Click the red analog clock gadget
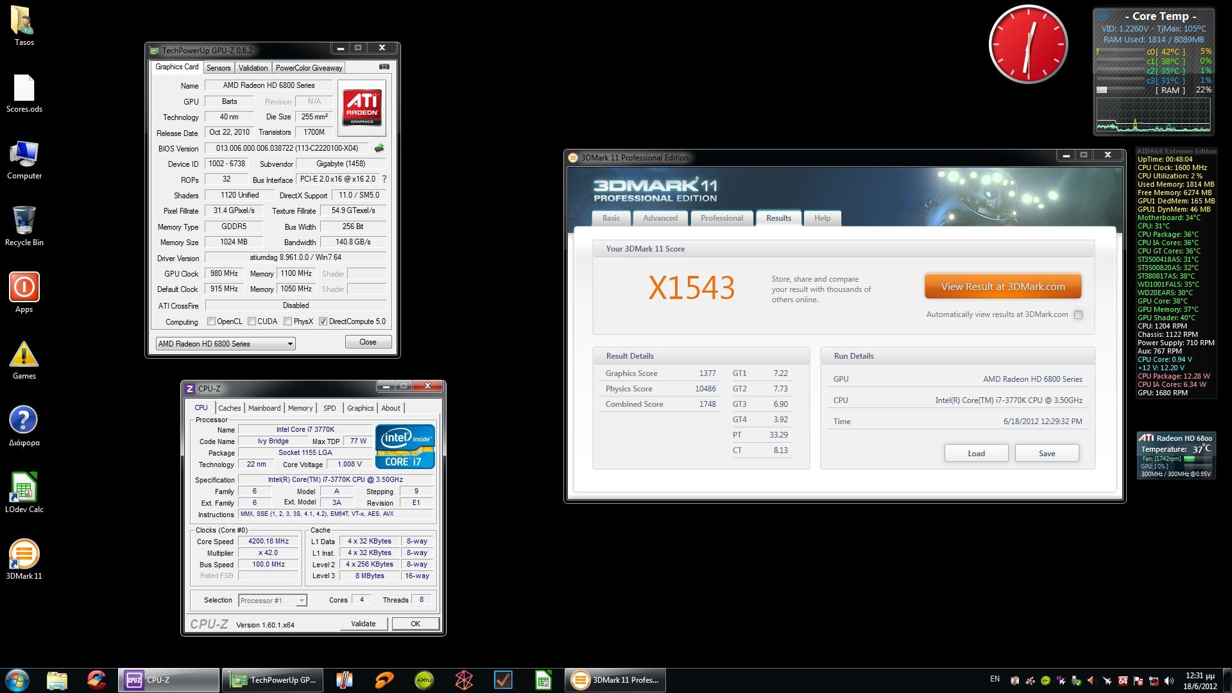Viewport: 1232px width, 693px height. [1028, 44]
